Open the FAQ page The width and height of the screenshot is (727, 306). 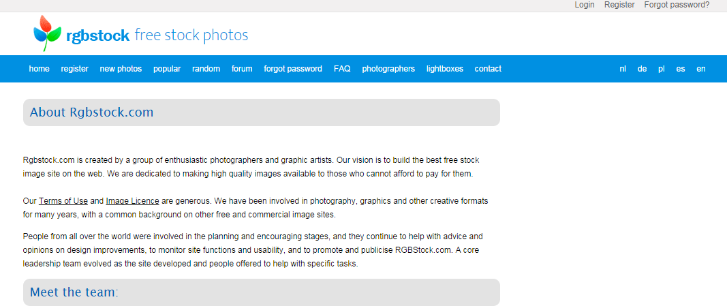click(x=342, y=69)
